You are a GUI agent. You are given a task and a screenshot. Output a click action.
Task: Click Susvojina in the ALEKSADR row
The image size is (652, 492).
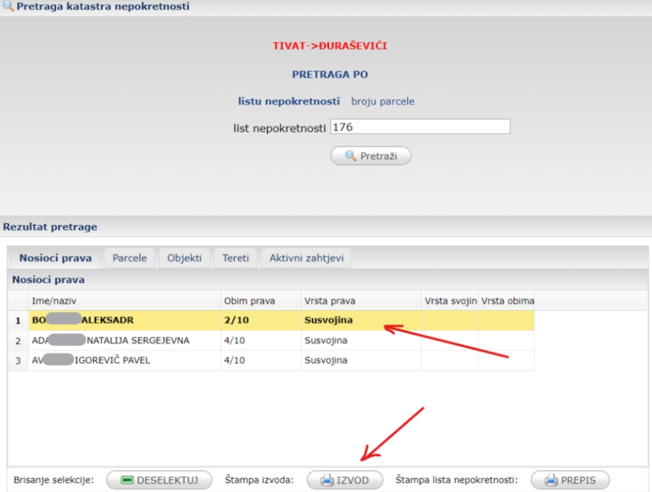pyautogui.click(x=362, y=320)
